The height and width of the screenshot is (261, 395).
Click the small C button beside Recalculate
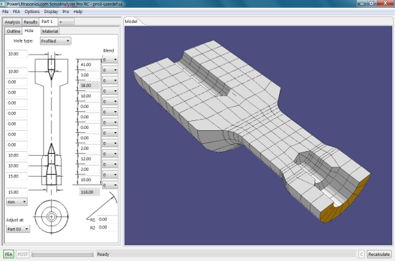(361, 254)
